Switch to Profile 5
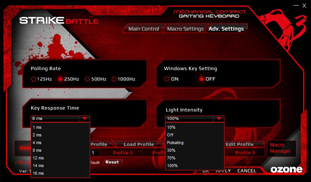311x182 pixels. point(245,153)
